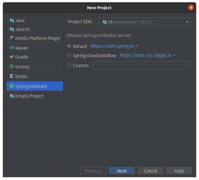This screenshot has width=199, height=180.
Task: Click the 'Spring cloud dataflow' label text
Action: (94, 56)
